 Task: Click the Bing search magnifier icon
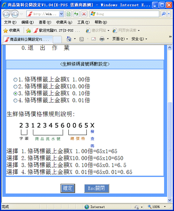tap(164, 14)
